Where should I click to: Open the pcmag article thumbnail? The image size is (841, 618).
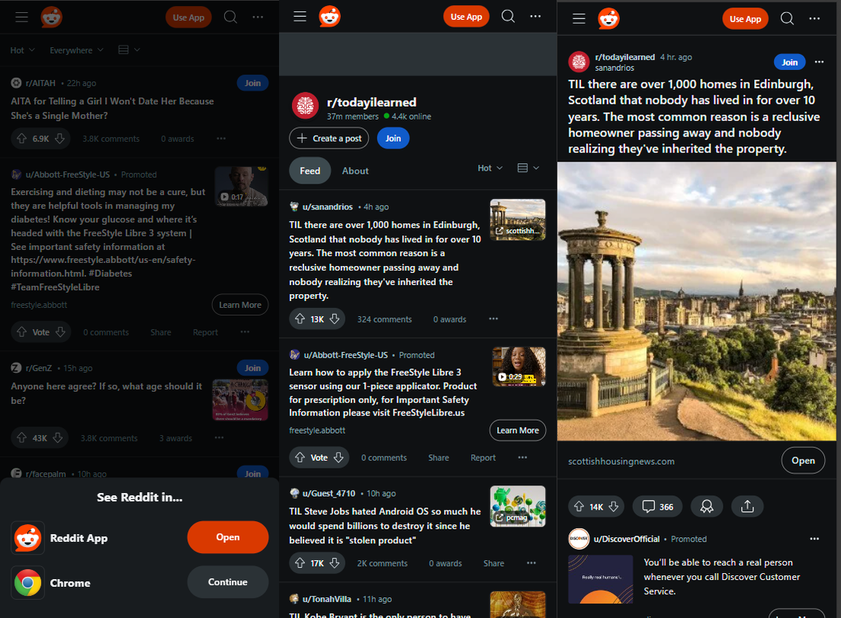518,506
